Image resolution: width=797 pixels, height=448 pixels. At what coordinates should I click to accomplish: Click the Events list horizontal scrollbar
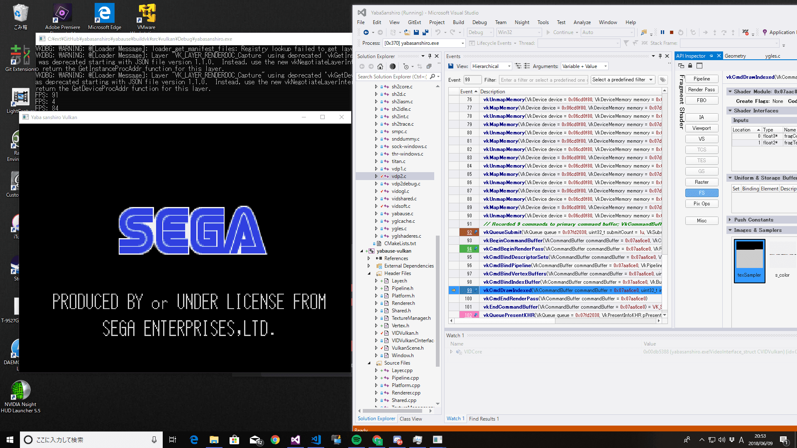[x=555, y=321]
